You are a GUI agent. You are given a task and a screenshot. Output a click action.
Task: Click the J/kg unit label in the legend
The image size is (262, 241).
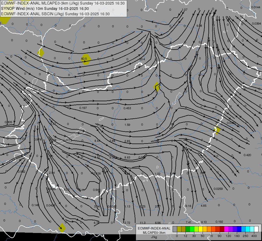(x=154, y=237)
